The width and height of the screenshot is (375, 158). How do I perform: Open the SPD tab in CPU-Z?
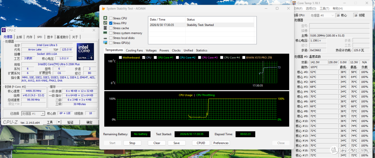pyautogui.click(x=40, y=37)
